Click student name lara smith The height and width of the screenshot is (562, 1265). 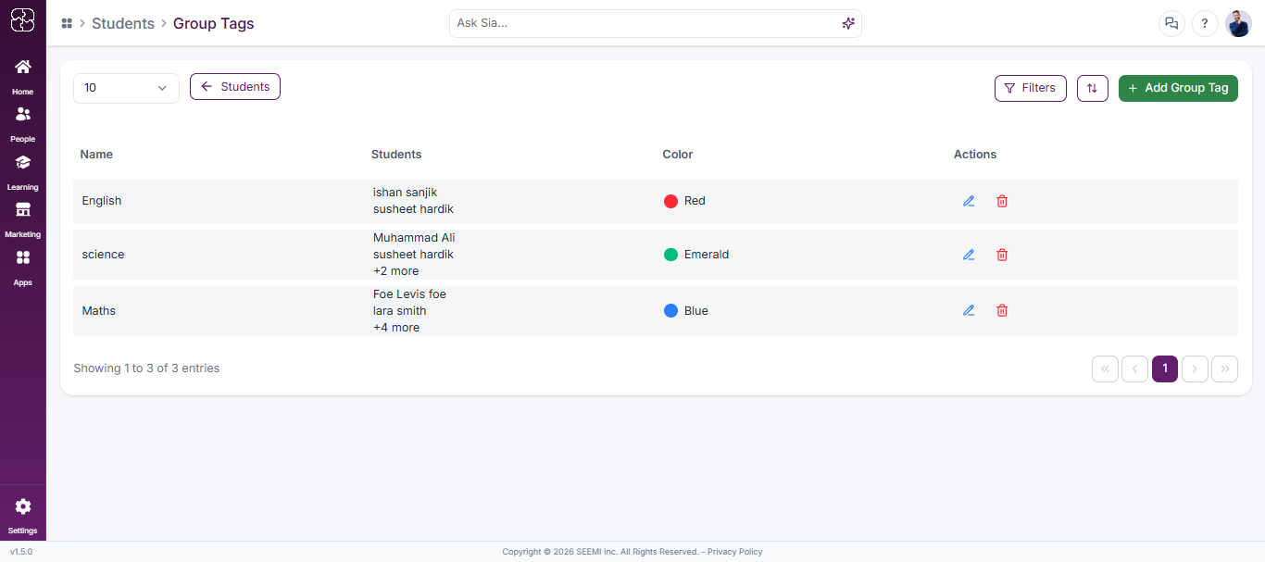pos(400,311)
